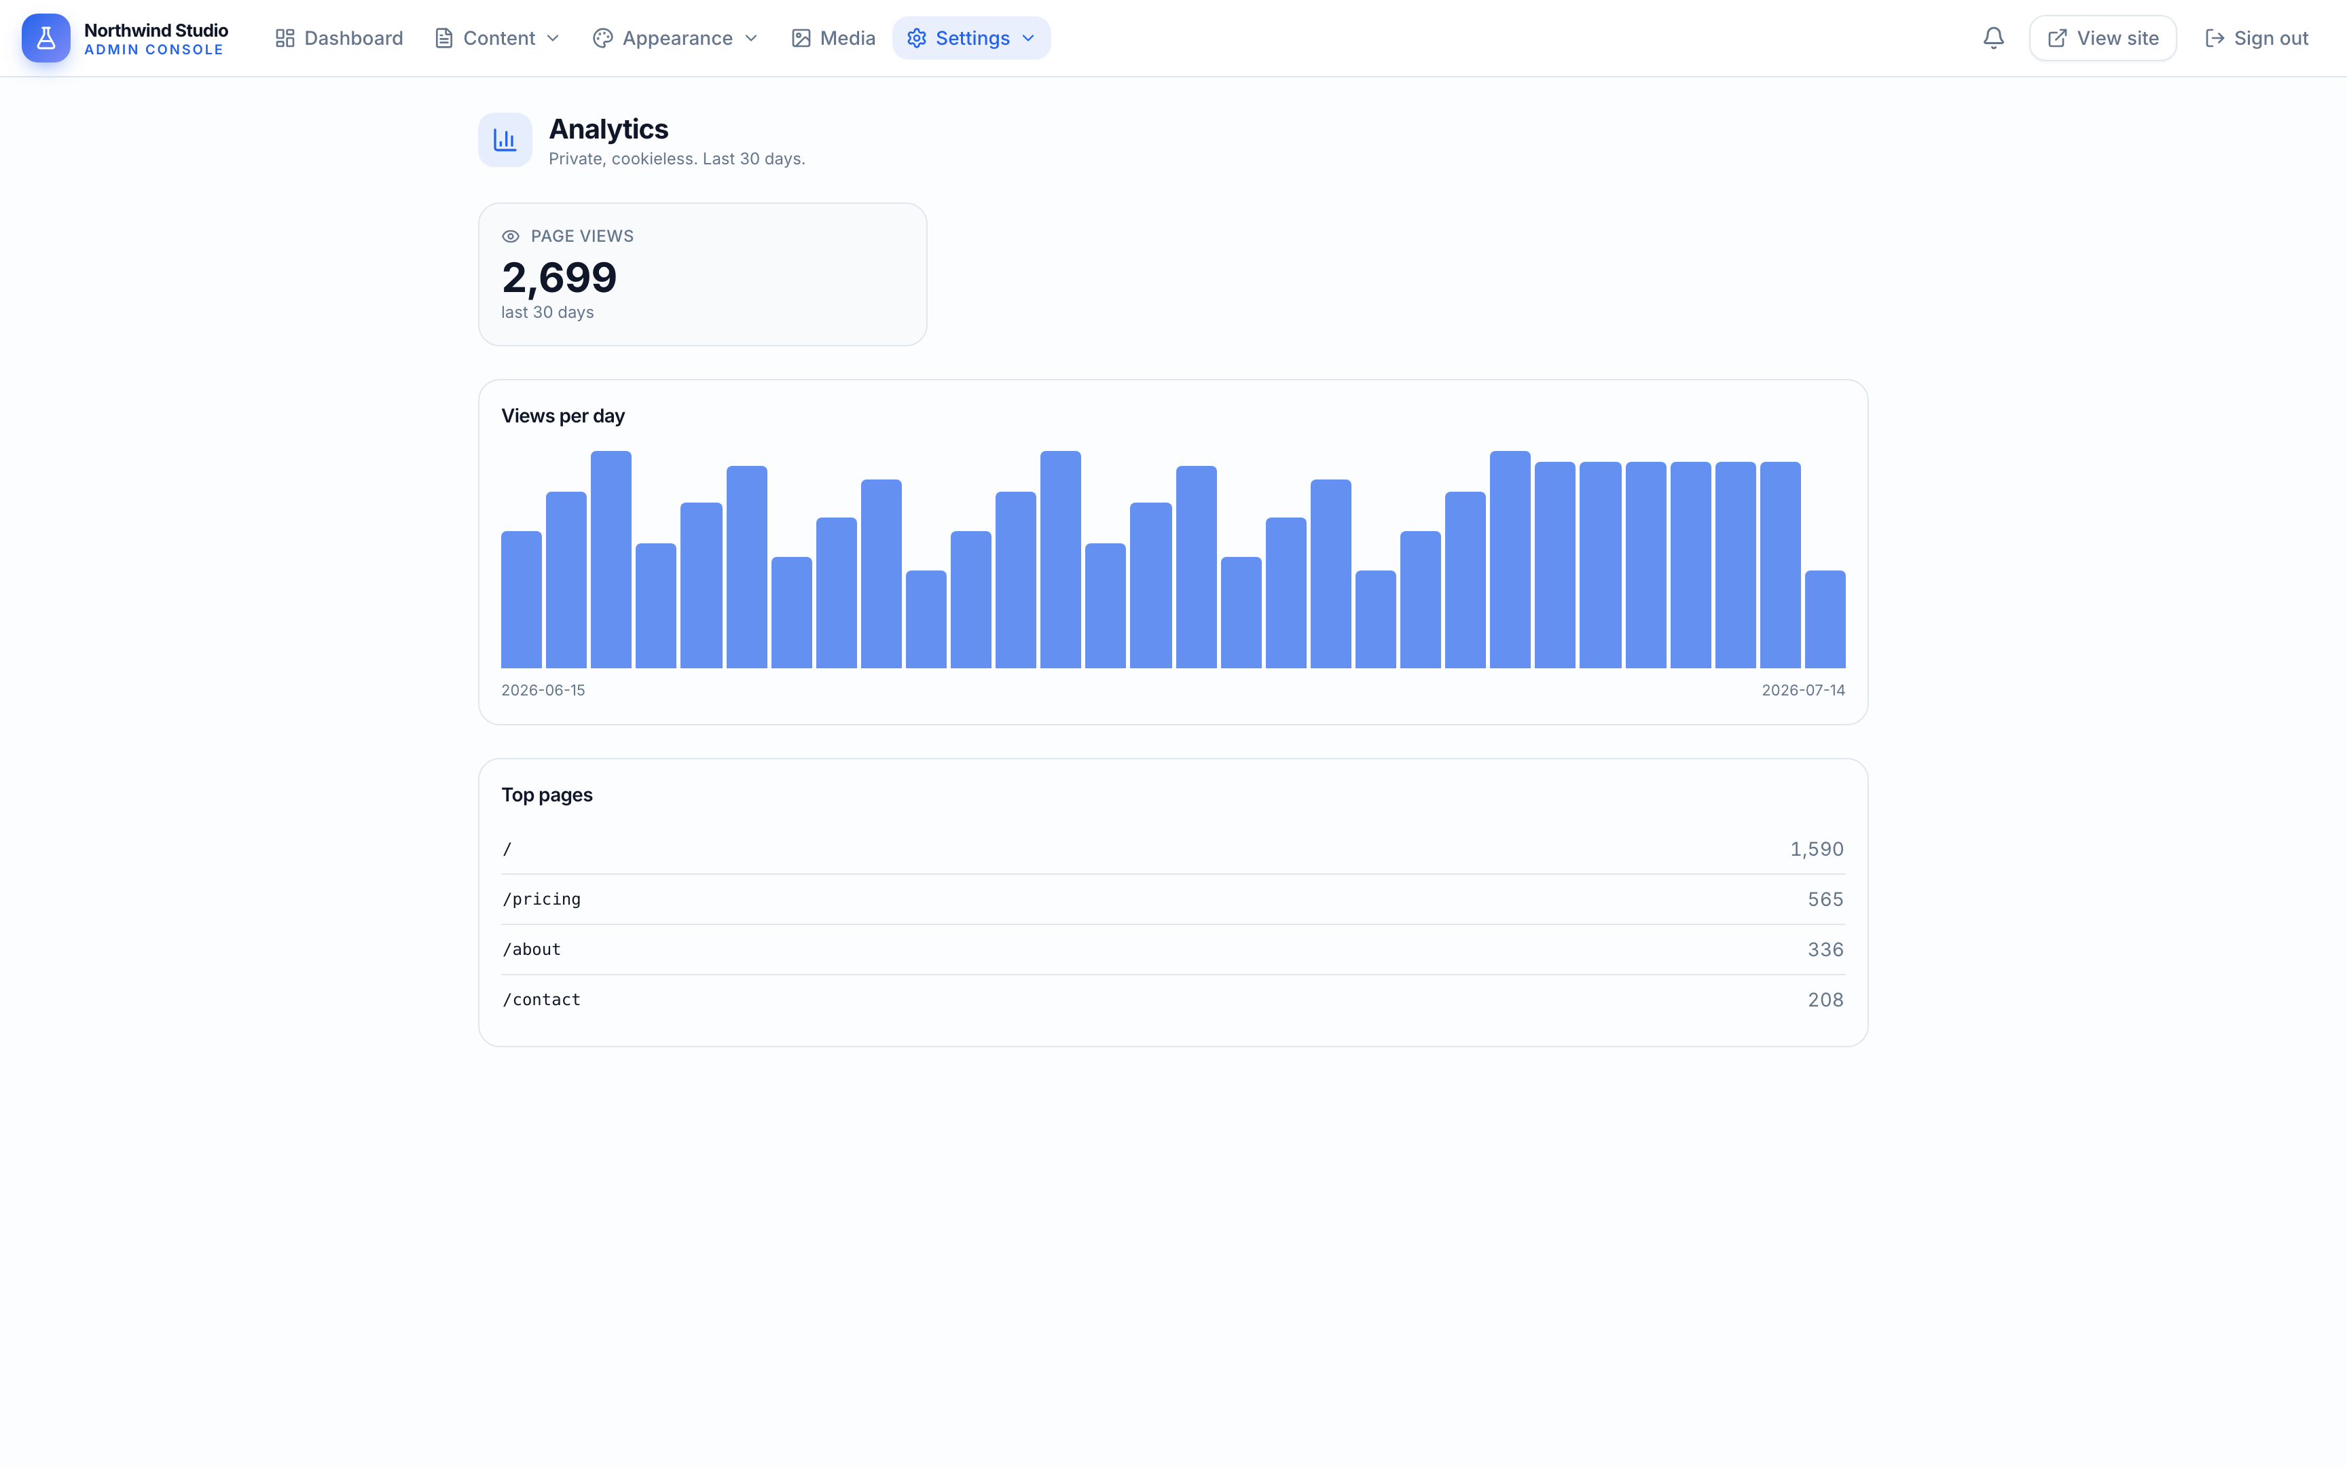This screenshot has height=1467, width=2347.
Task: Expand the Appearance chevron
Action: [x=750, y=38]
